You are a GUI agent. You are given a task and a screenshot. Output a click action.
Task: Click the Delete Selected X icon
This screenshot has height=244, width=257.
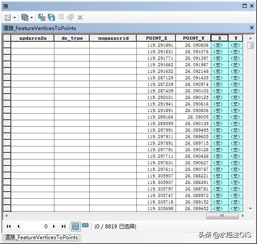(80, 17)
